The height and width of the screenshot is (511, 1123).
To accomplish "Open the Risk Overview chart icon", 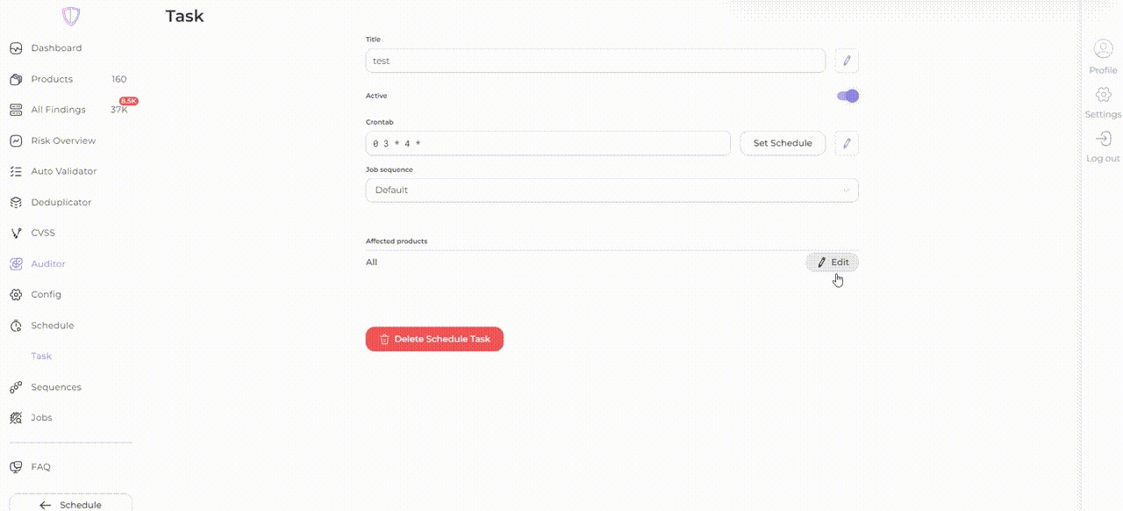I will (x=16, y=140).
